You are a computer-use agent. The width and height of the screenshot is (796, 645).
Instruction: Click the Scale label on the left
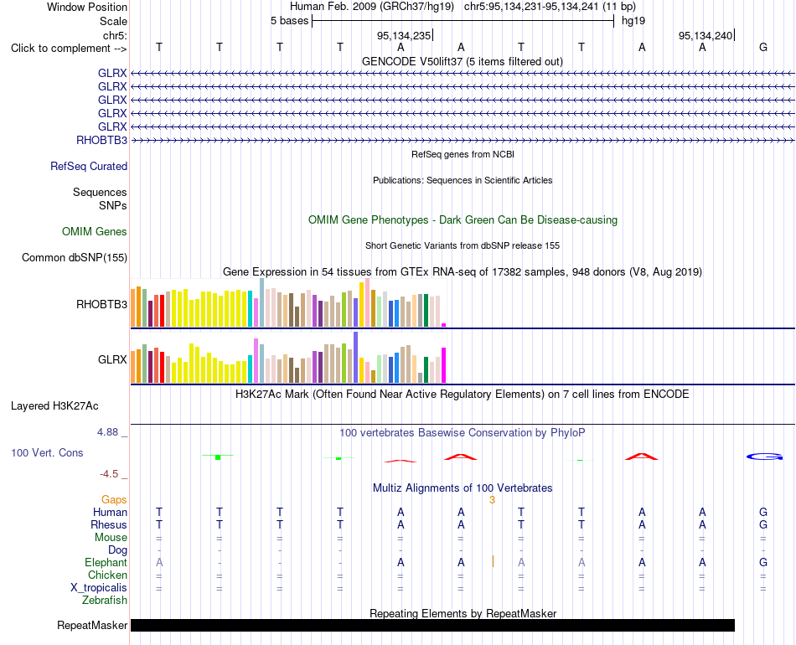pyautogui.click(x=113, y=21)
